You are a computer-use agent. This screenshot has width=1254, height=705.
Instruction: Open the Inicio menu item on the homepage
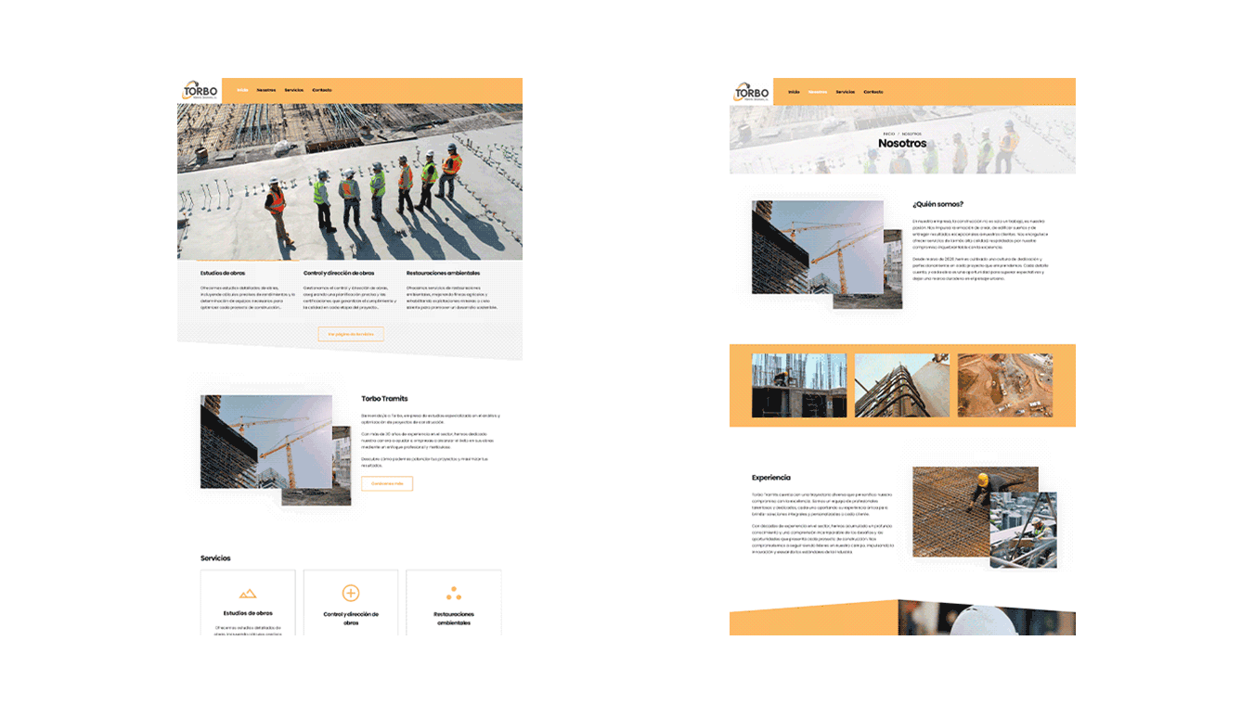[x=242, y=90]
